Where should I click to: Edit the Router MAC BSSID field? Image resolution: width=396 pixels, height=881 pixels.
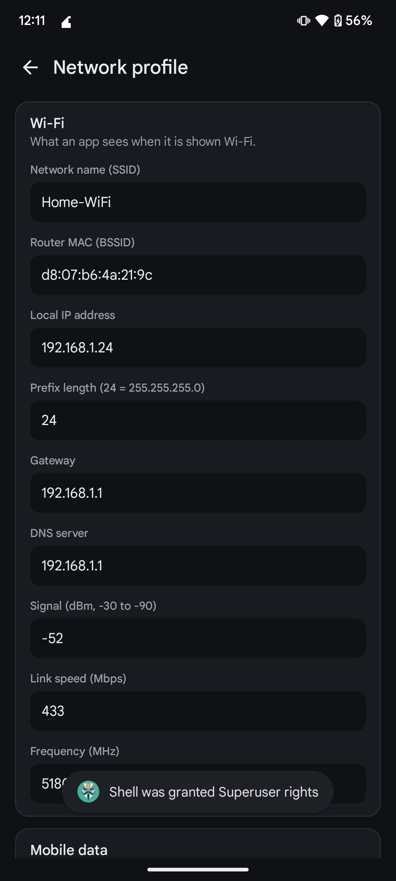pos(198,275)
